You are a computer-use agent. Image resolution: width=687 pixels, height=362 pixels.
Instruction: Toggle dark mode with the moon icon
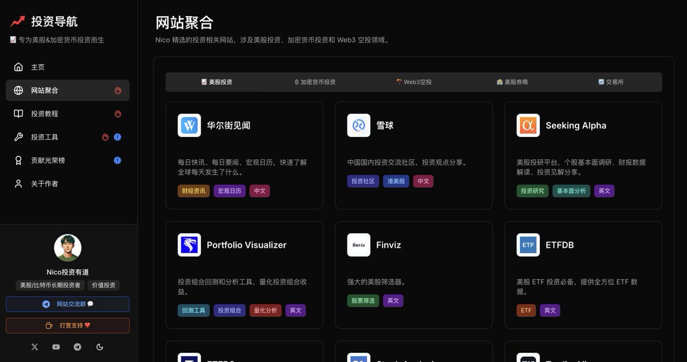[100, 347]
